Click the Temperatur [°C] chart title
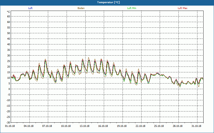This screenshot has height=133, width=214. click(x=109, y=2)
